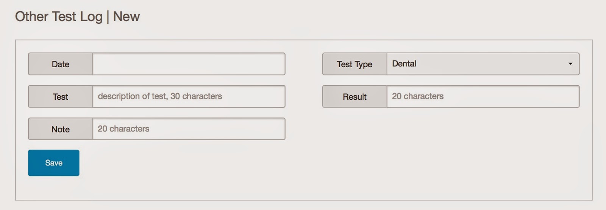Image resolution: width=606 pixels, height=210 pixels.
Task: Click the caret arrow of Test Type
Action: coord(570,64)
